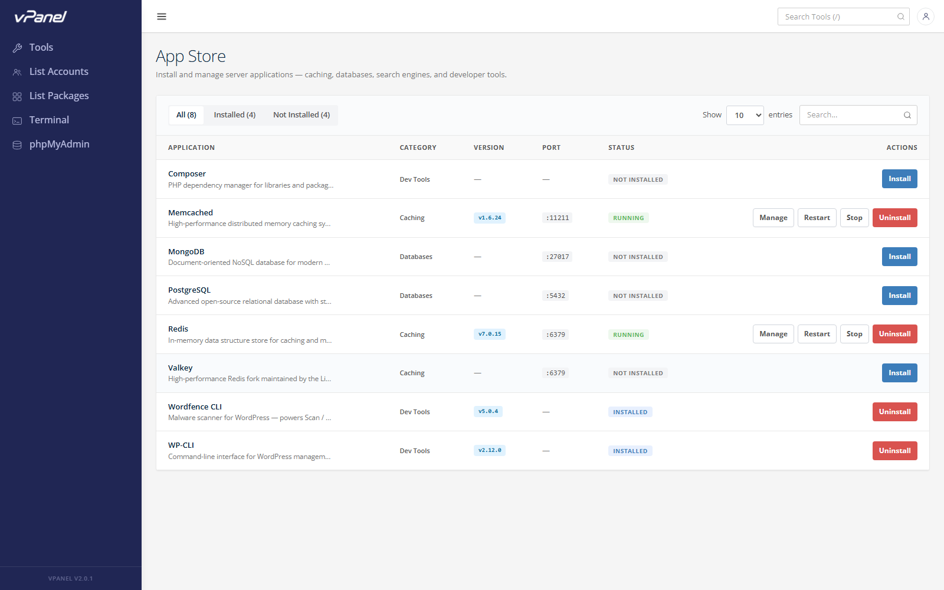Screen dimensions: 944x590
Task: Click the MongoDB application name
Action: pos(186,252)
